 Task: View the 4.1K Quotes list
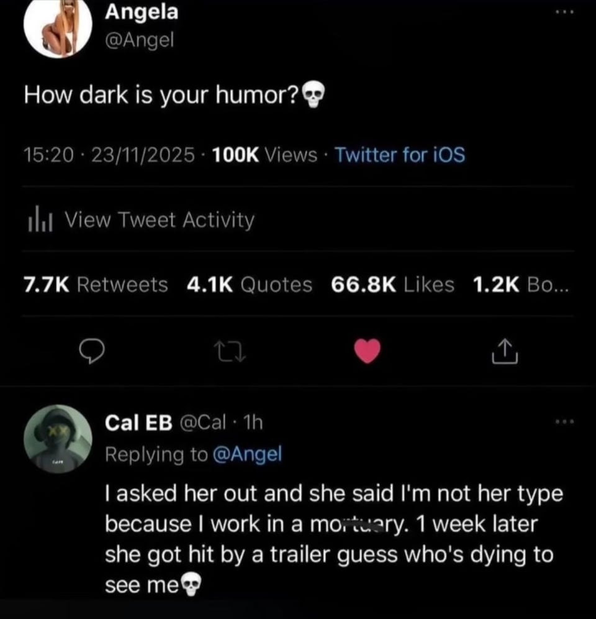(249, 285)
